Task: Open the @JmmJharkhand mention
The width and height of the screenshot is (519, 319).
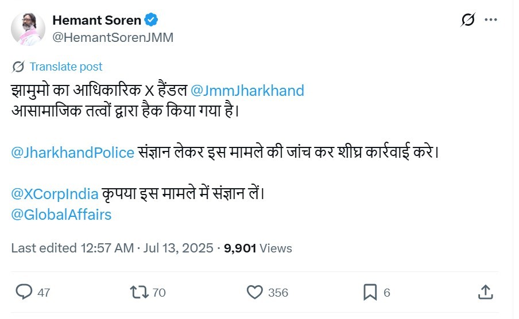Action: pyautogui.click(x=247, y=91)
